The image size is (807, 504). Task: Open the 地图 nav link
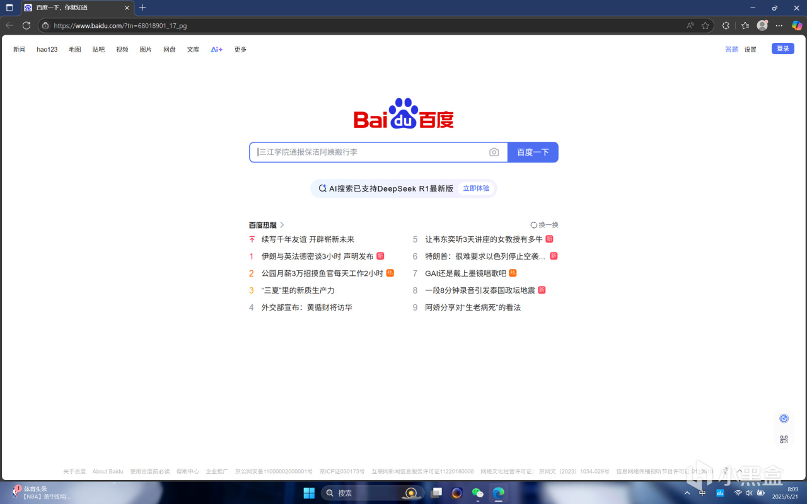[x=75, y=49]
